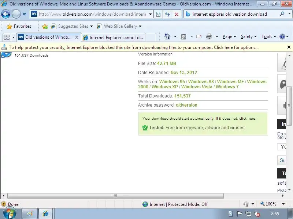Expand the address bar autocomplete dropdown
This screenshot has width=293, height=219.
point(150,14)
